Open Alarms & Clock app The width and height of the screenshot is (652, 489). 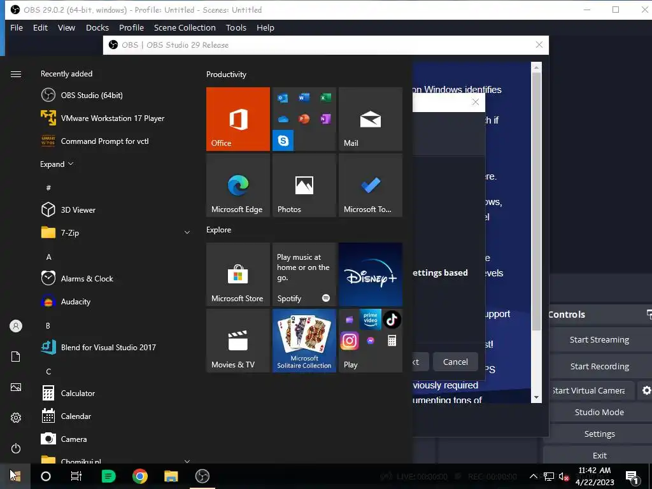[x=115, y=278]
